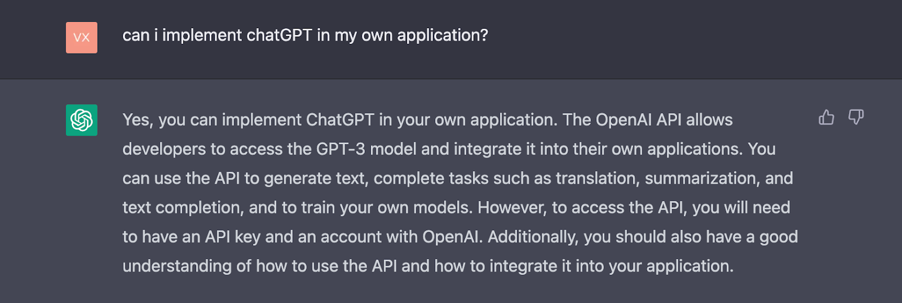The height and width of the screenshot is (303, 902).
Task: Click the word "However," in the reply
Action: tap(512, 208)
